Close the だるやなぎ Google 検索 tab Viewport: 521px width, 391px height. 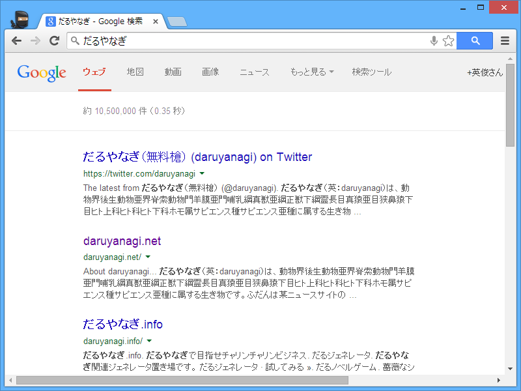pyautogui.click(x=156, y=22)
